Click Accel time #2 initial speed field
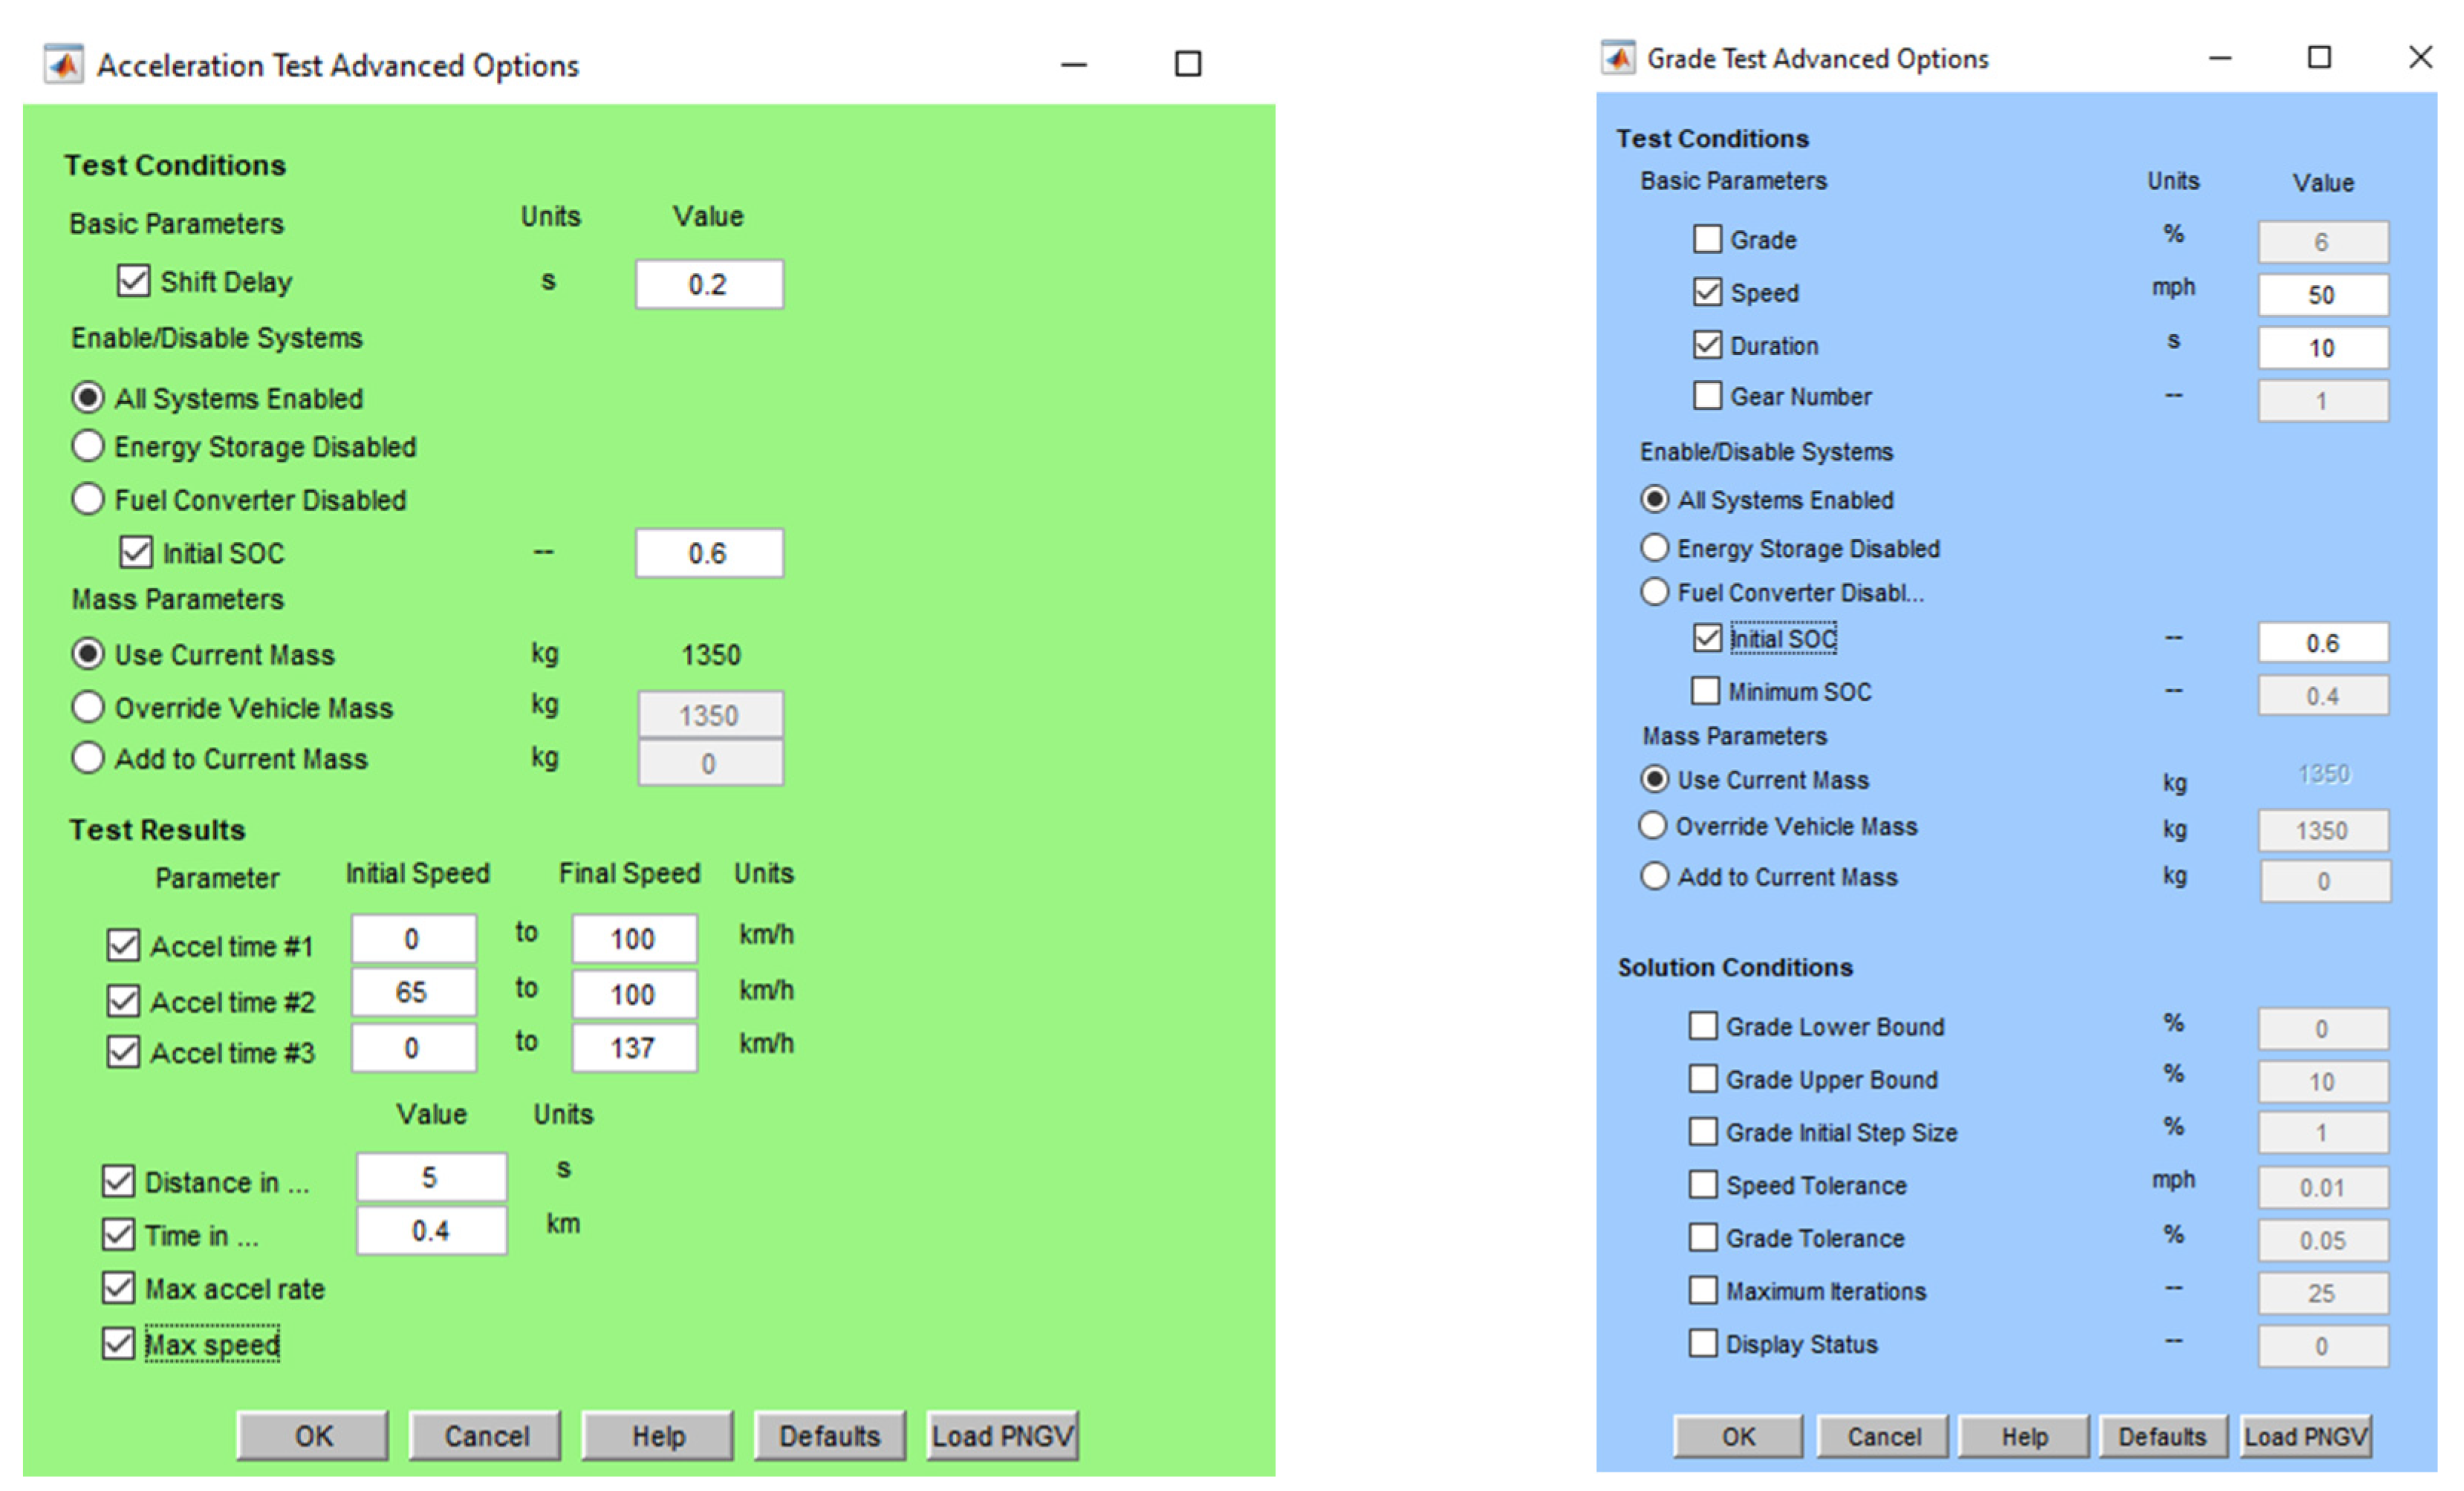 tap(413, 992)
